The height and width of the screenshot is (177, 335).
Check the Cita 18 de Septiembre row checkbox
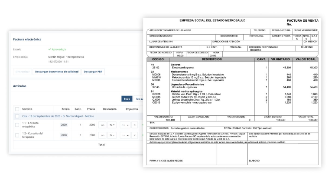[17, 116]
